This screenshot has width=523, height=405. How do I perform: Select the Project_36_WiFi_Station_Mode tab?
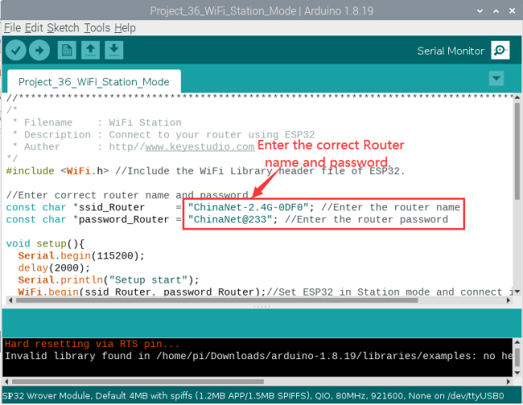[x=93, y=81]
